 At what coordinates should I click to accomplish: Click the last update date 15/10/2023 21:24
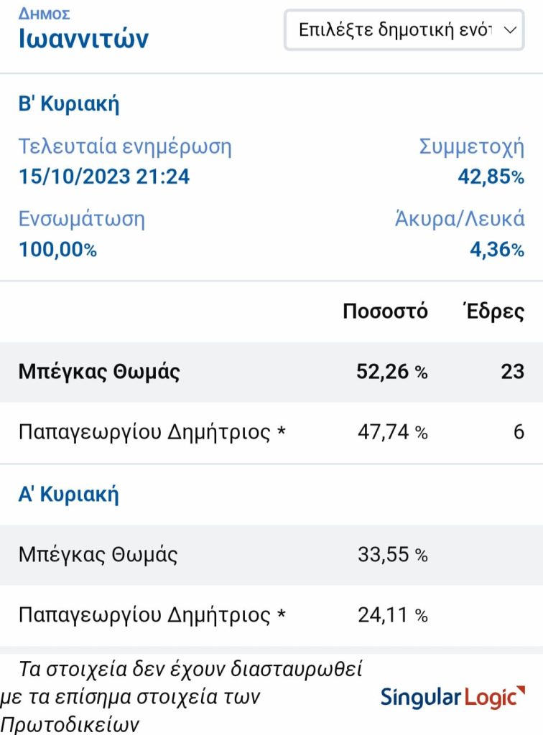[104, 177]
